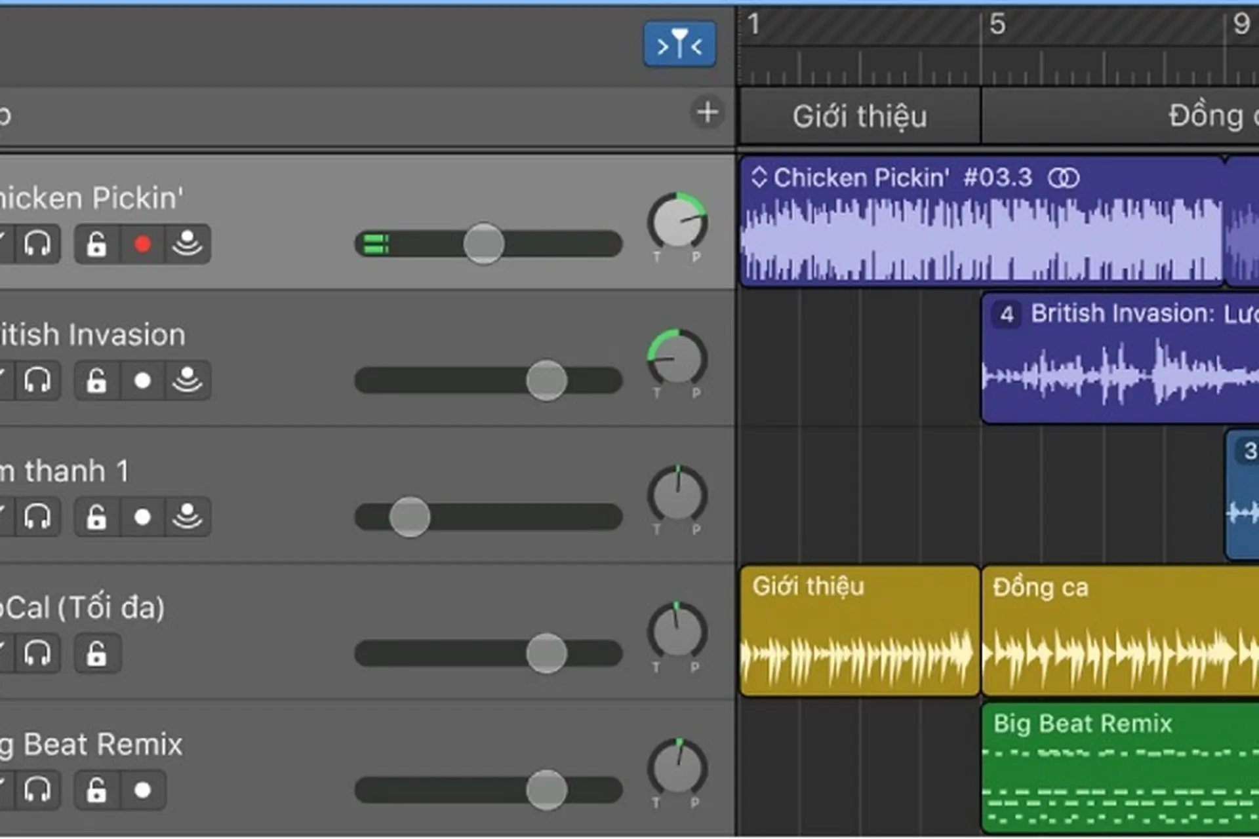This screenshot has height=839, width=1259.
Task: Adjust the 'Tối đa' track volume slider
Action: point(546,653)
